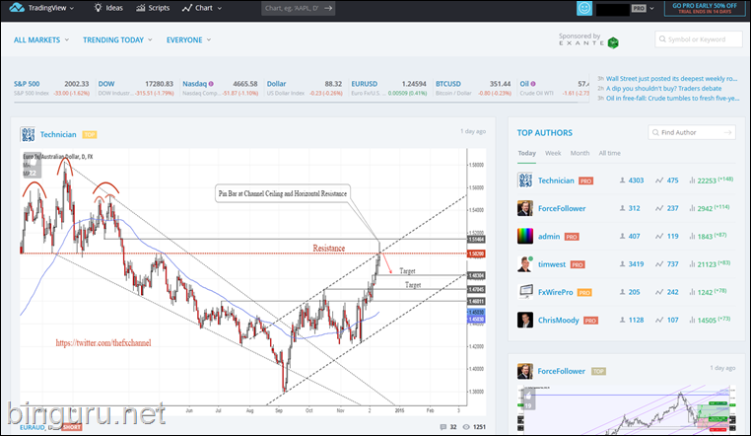
Task: Focus the Symbol or Keyword search box
Action: pos(698,39)
